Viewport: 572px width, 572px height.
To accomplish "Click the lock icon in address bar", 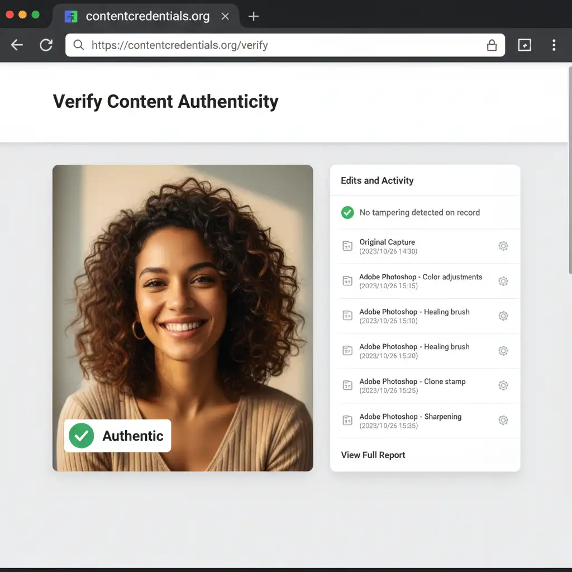I will 492,45.
